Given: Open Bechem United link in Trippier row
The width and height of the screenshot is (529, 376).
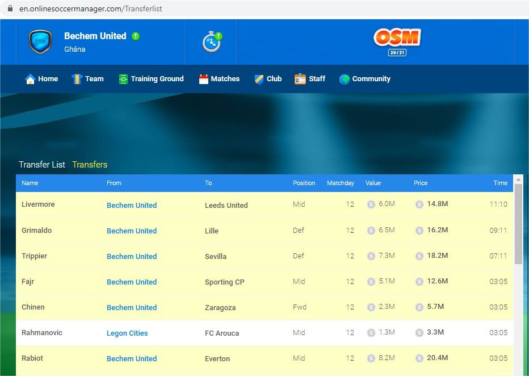Looking at the screenshot, I should pyautogui.click(x=132, y=257).
